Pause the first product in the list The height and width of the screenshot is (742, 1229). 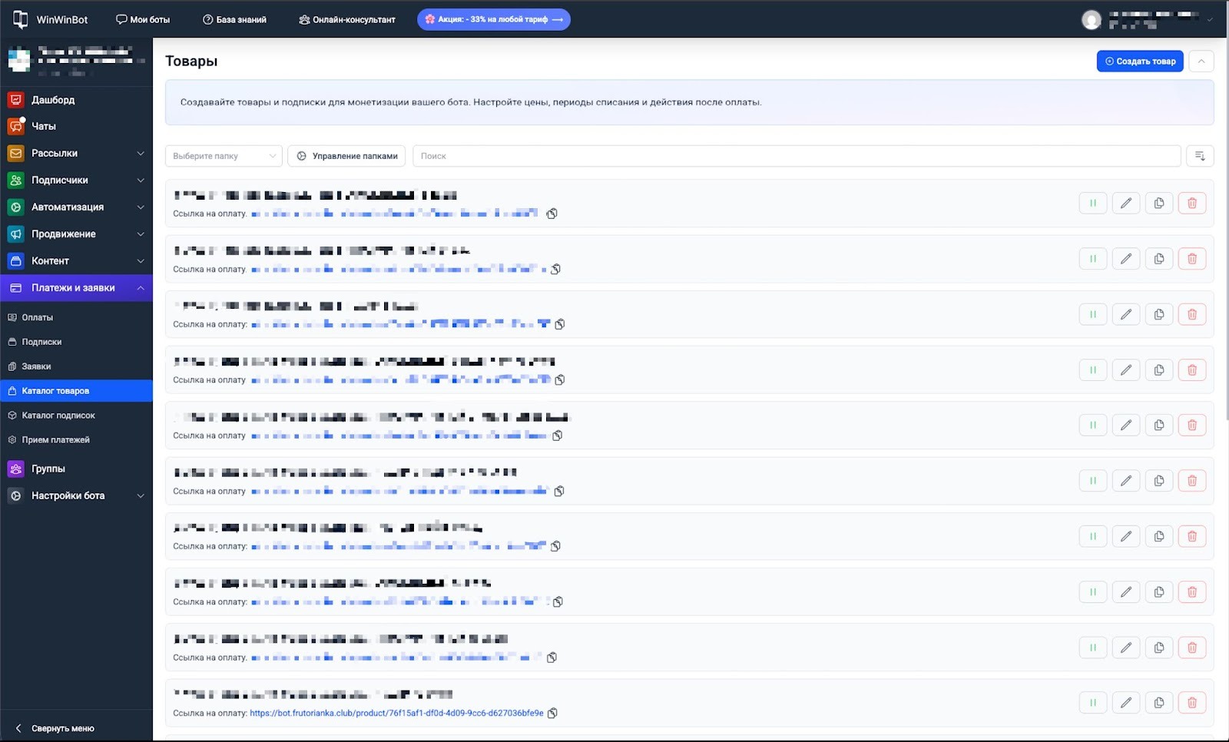point(1092,204)
